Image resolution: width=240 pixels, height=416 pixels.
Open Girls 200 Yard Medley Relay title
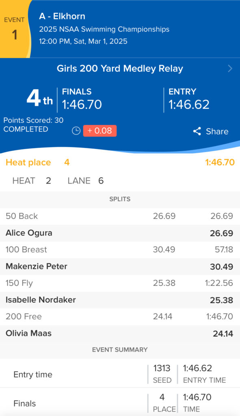120,69
